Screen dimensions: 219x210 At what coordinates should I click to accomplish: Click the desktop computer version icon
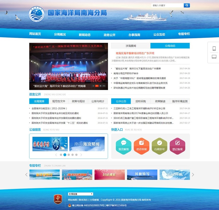[214, 57]
